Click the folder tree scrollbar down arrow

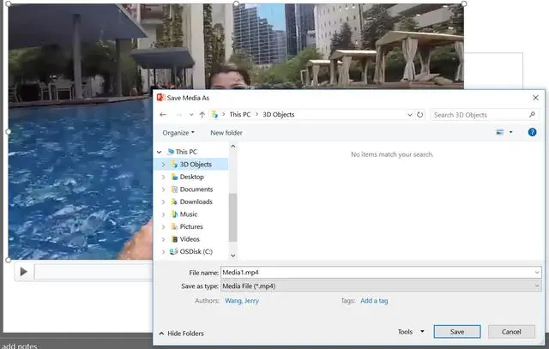[233, 256]
